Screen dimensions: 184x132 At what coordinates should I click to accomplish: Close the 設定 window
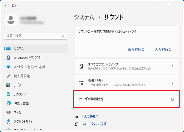pos(179,4)
